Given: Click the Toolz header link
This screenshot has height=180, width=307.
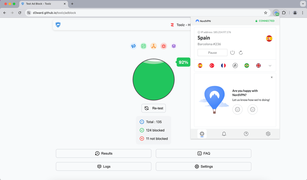Looking at the screenshot, I should coord(180,25).
